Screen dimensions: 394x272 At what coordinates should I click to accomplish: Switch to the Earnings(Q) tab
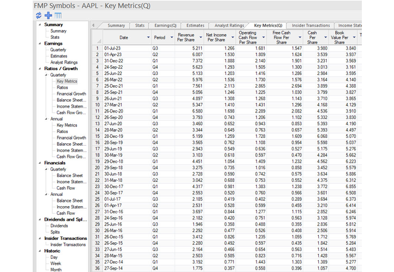(x=165, y=25)
